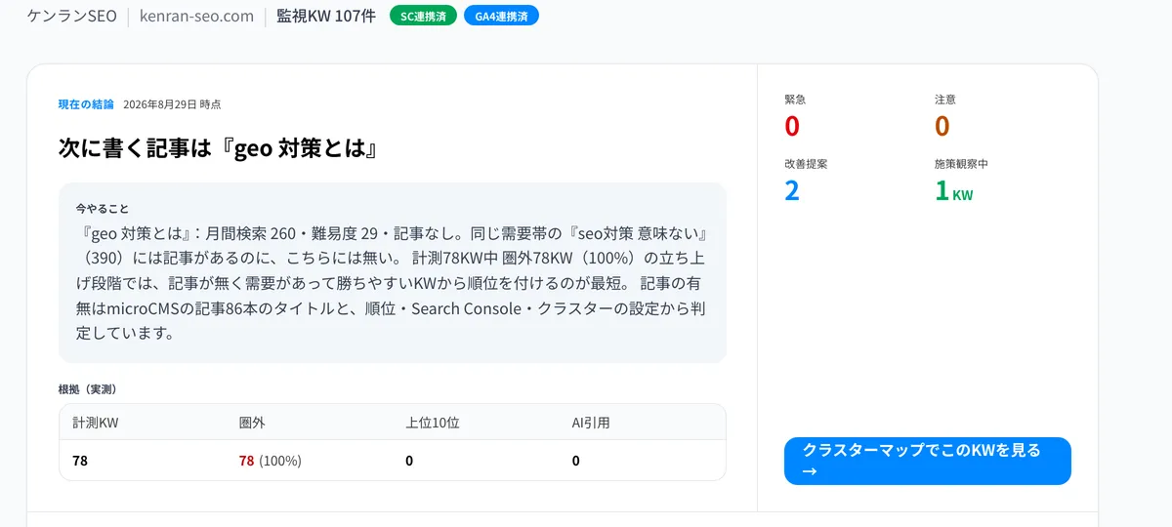Click the GA4連携済 badge
1172x527 pixels.
click(x=501, y=16)
